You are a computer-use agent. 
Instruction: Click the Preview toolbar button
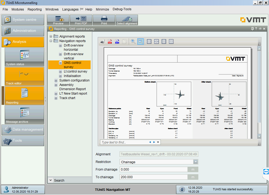[x=58, y=20]
